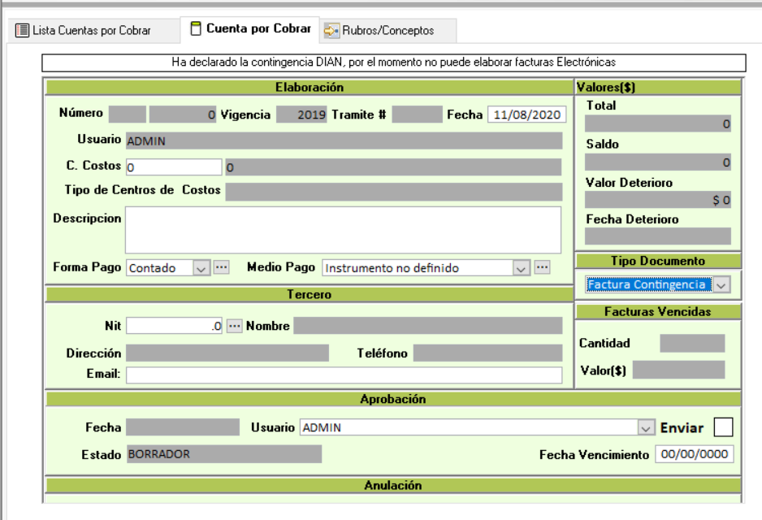
Task: Open Medio Pago lookup ellipsis button
Action: point(543,267)
